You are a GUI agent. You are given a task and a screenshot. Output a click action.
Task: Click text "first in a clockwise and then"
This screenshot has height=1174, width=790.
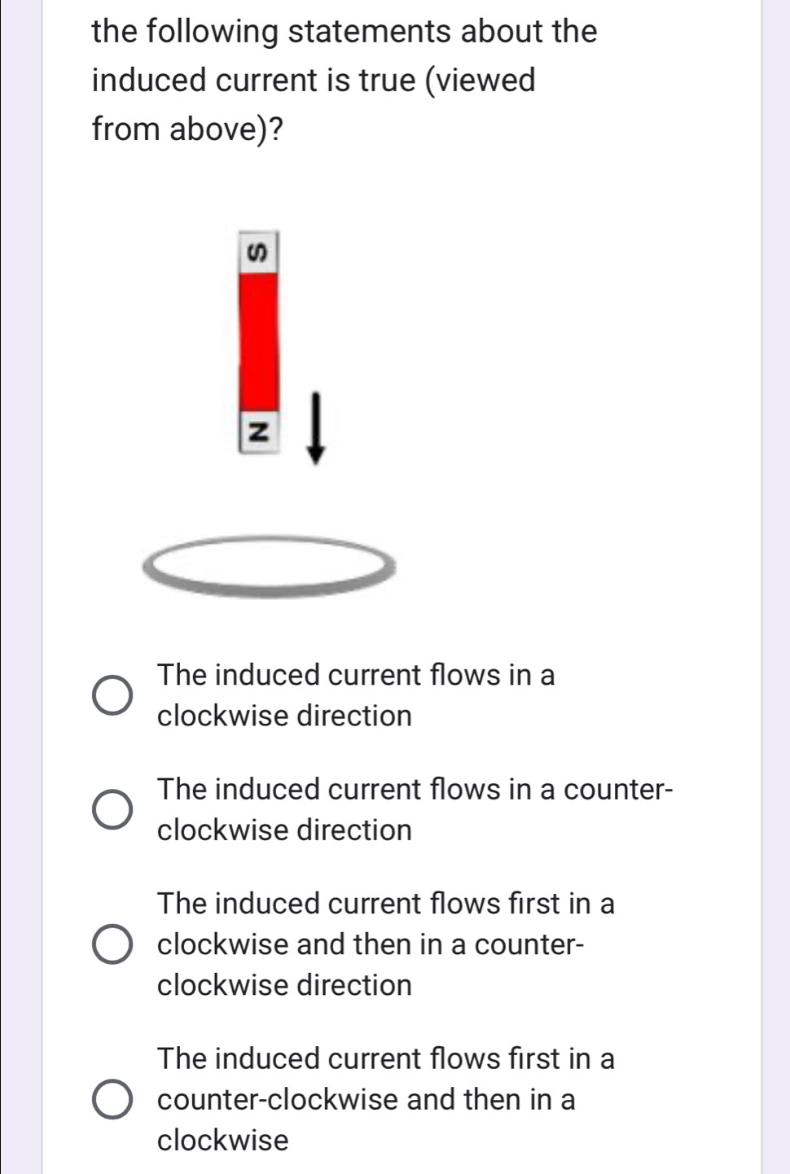385,924
